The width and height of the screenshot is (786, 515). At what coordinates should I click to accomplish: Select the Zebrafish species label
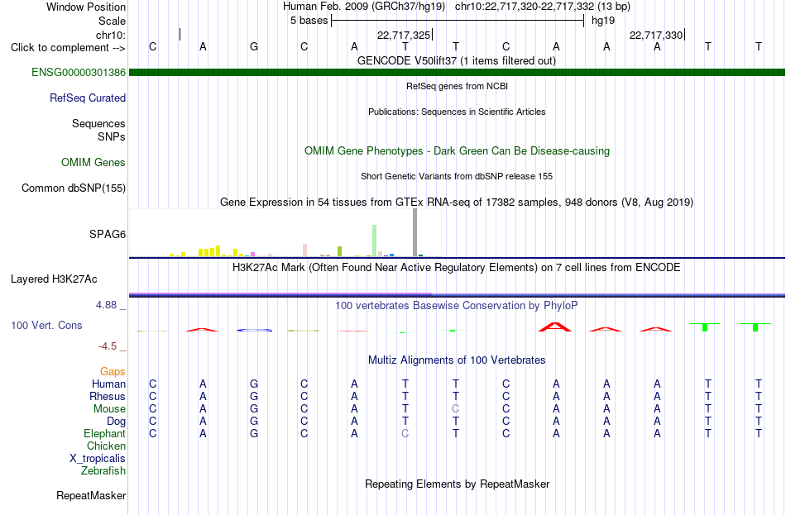point(103,470)
